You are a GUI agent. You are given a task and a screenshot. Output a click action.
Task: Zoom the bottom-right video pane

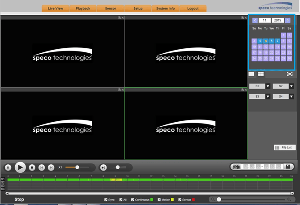[242, 90]
